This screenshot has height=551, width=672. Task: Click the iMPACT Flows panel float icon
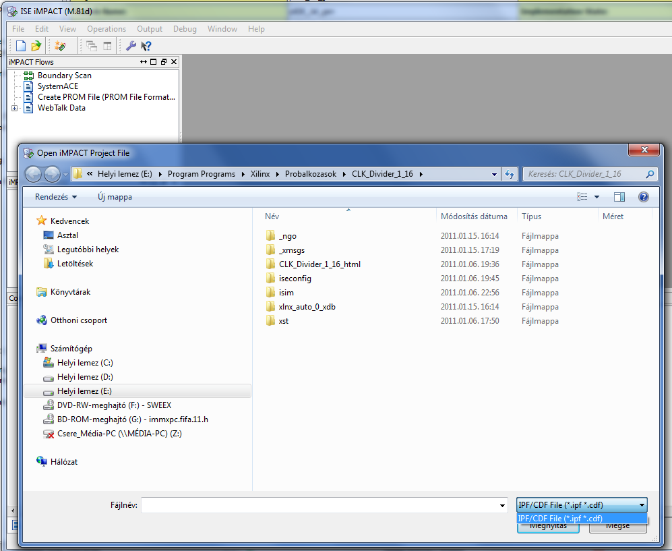coord(164,62)
